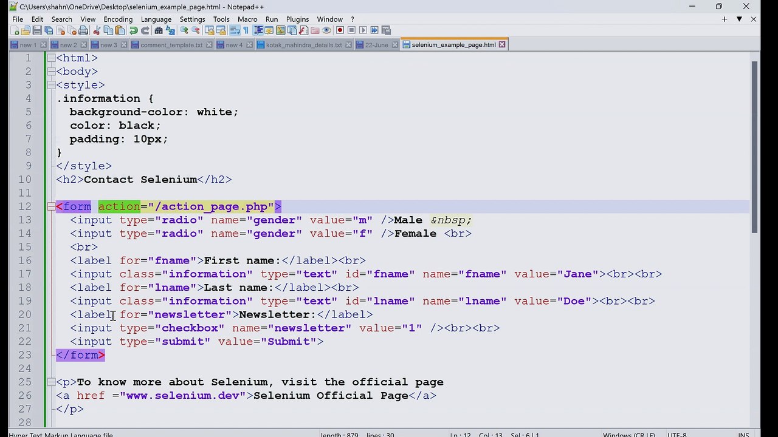This screenshot has width=778, height=437.
Task: Click the Open file toolbar icon
Action: [26, 30]
